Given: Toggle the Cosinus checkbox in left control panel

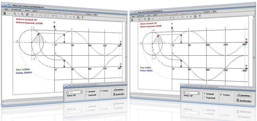Looking at the screenshot, I should click(x=101, y=91).
